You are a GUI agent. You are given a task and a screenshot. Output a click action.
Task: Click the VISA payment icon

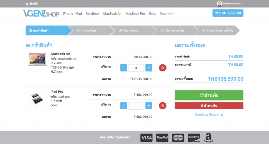coord(146,138)
